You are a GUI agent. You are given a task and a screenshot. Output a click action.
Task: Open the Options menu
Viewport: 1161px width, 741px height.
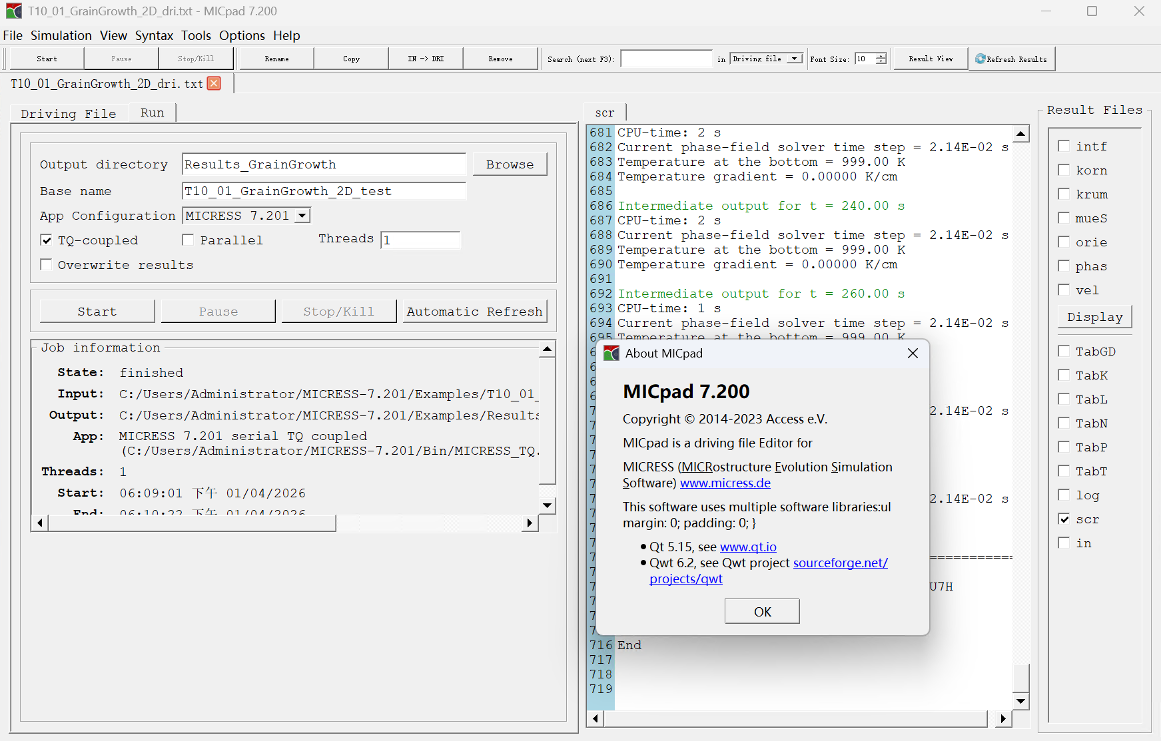[x=242, y=35]
